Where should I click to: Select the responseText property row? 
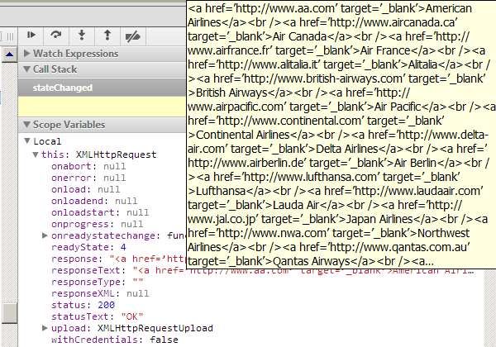(263, 271)
